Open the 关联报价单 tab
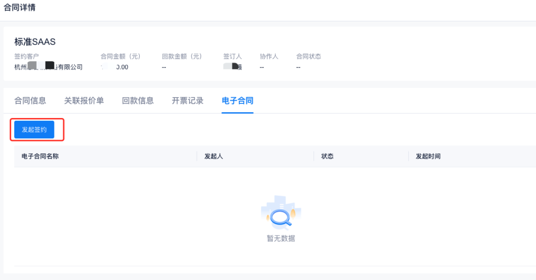This screenshot has width=536, height=280. [x=84, y=101]
